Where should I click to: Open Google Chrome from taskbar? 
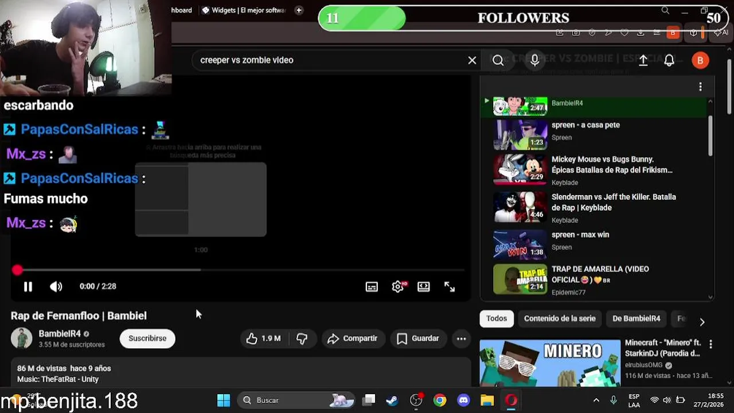click(x=440, y=400)
